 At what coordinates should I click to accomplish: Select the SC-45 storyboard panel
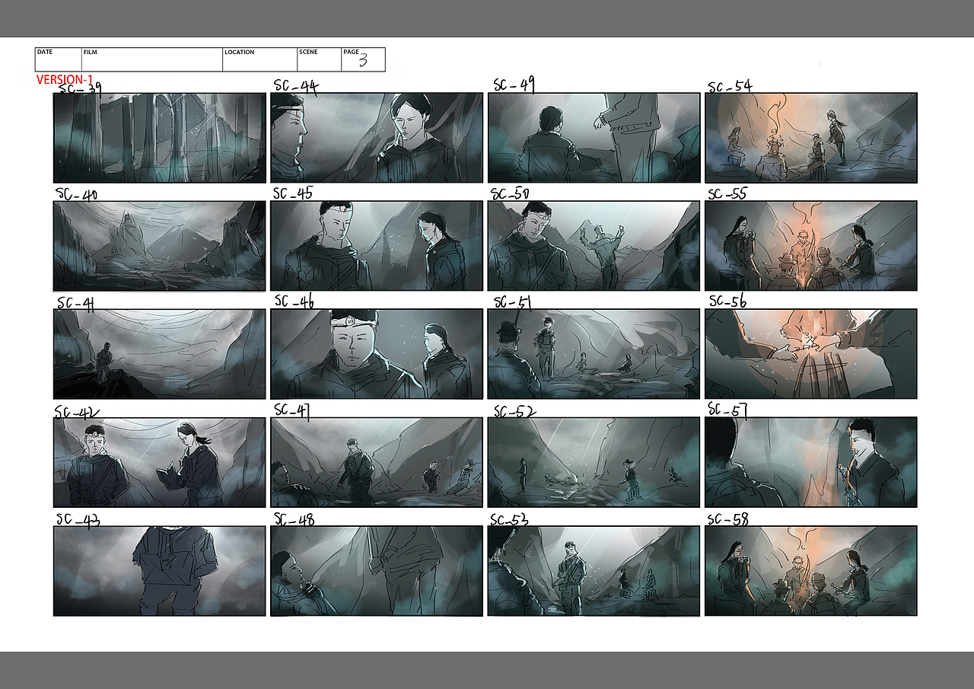(377, 246)
